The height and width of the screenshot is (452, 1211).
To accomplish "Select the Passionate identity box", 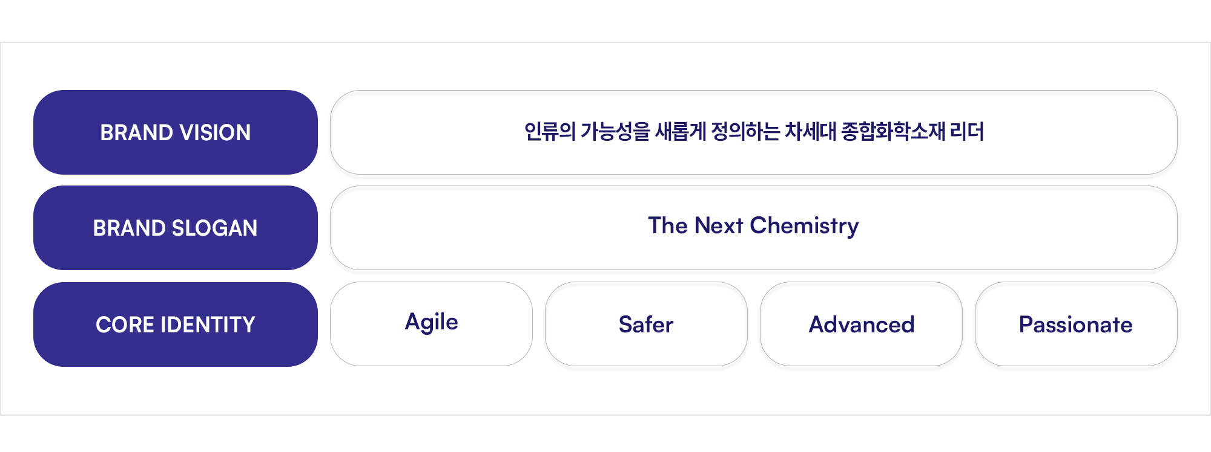I will (x=1076, y=324).
